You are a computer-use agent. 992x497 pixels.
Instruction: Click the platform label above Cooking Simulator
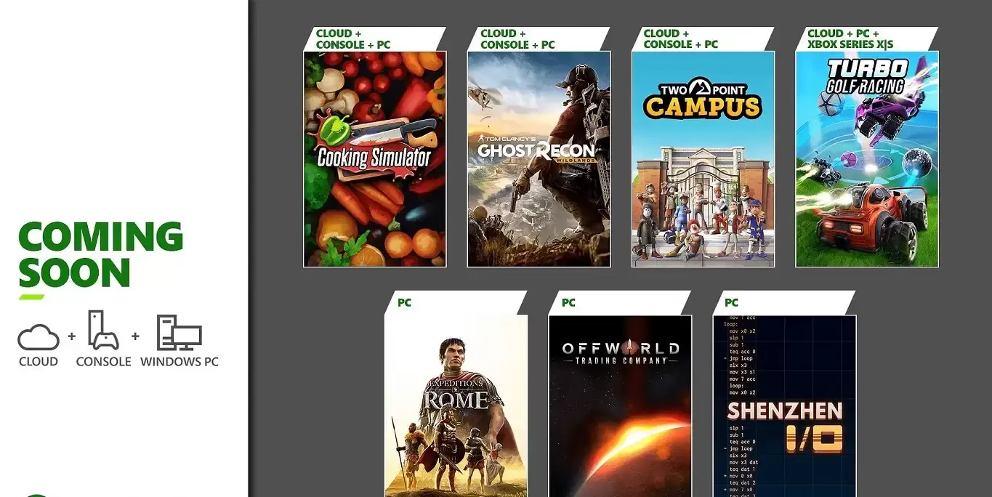pyautogui.click(x=353, y=39)
